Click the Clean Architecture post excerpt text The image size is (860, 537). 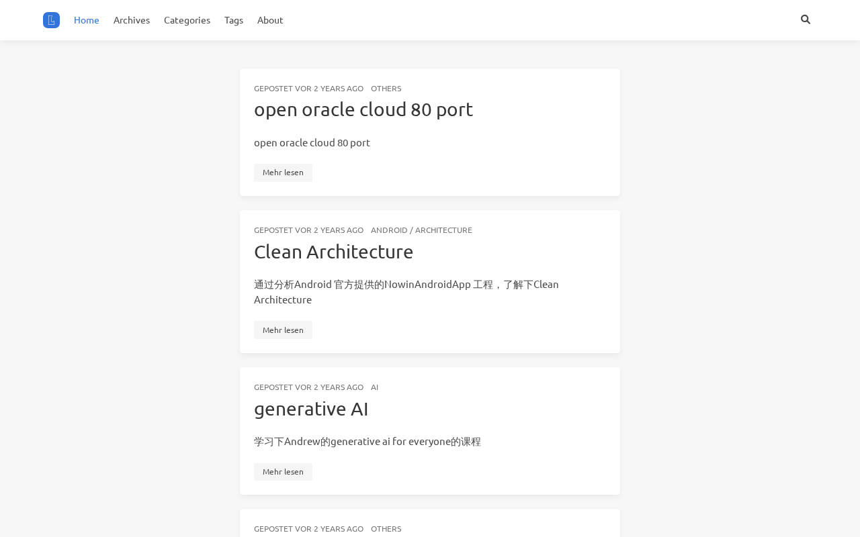[406, 292]
